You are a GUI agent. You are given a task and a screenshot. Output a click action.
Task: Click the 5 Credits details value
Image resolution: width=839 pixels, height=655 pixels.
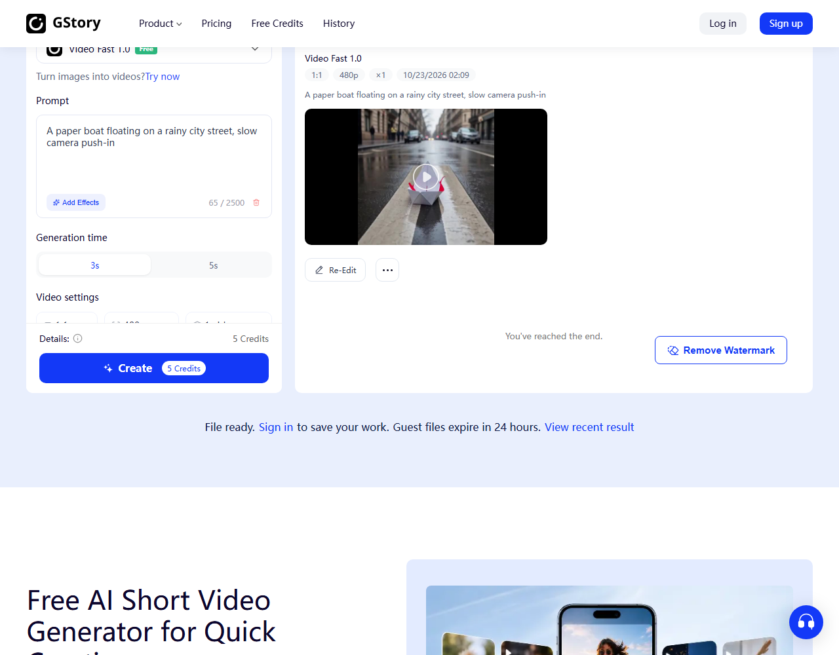[x=250, y=339]
